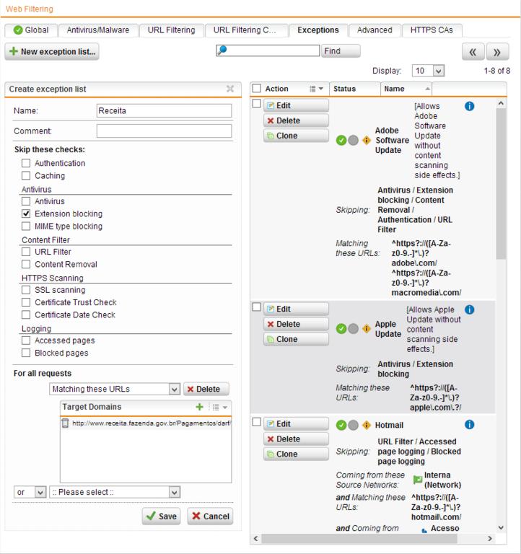This screenshot has height=554, width=521.
Task: Uncheck Extension blocking
Action: [26, 214]
